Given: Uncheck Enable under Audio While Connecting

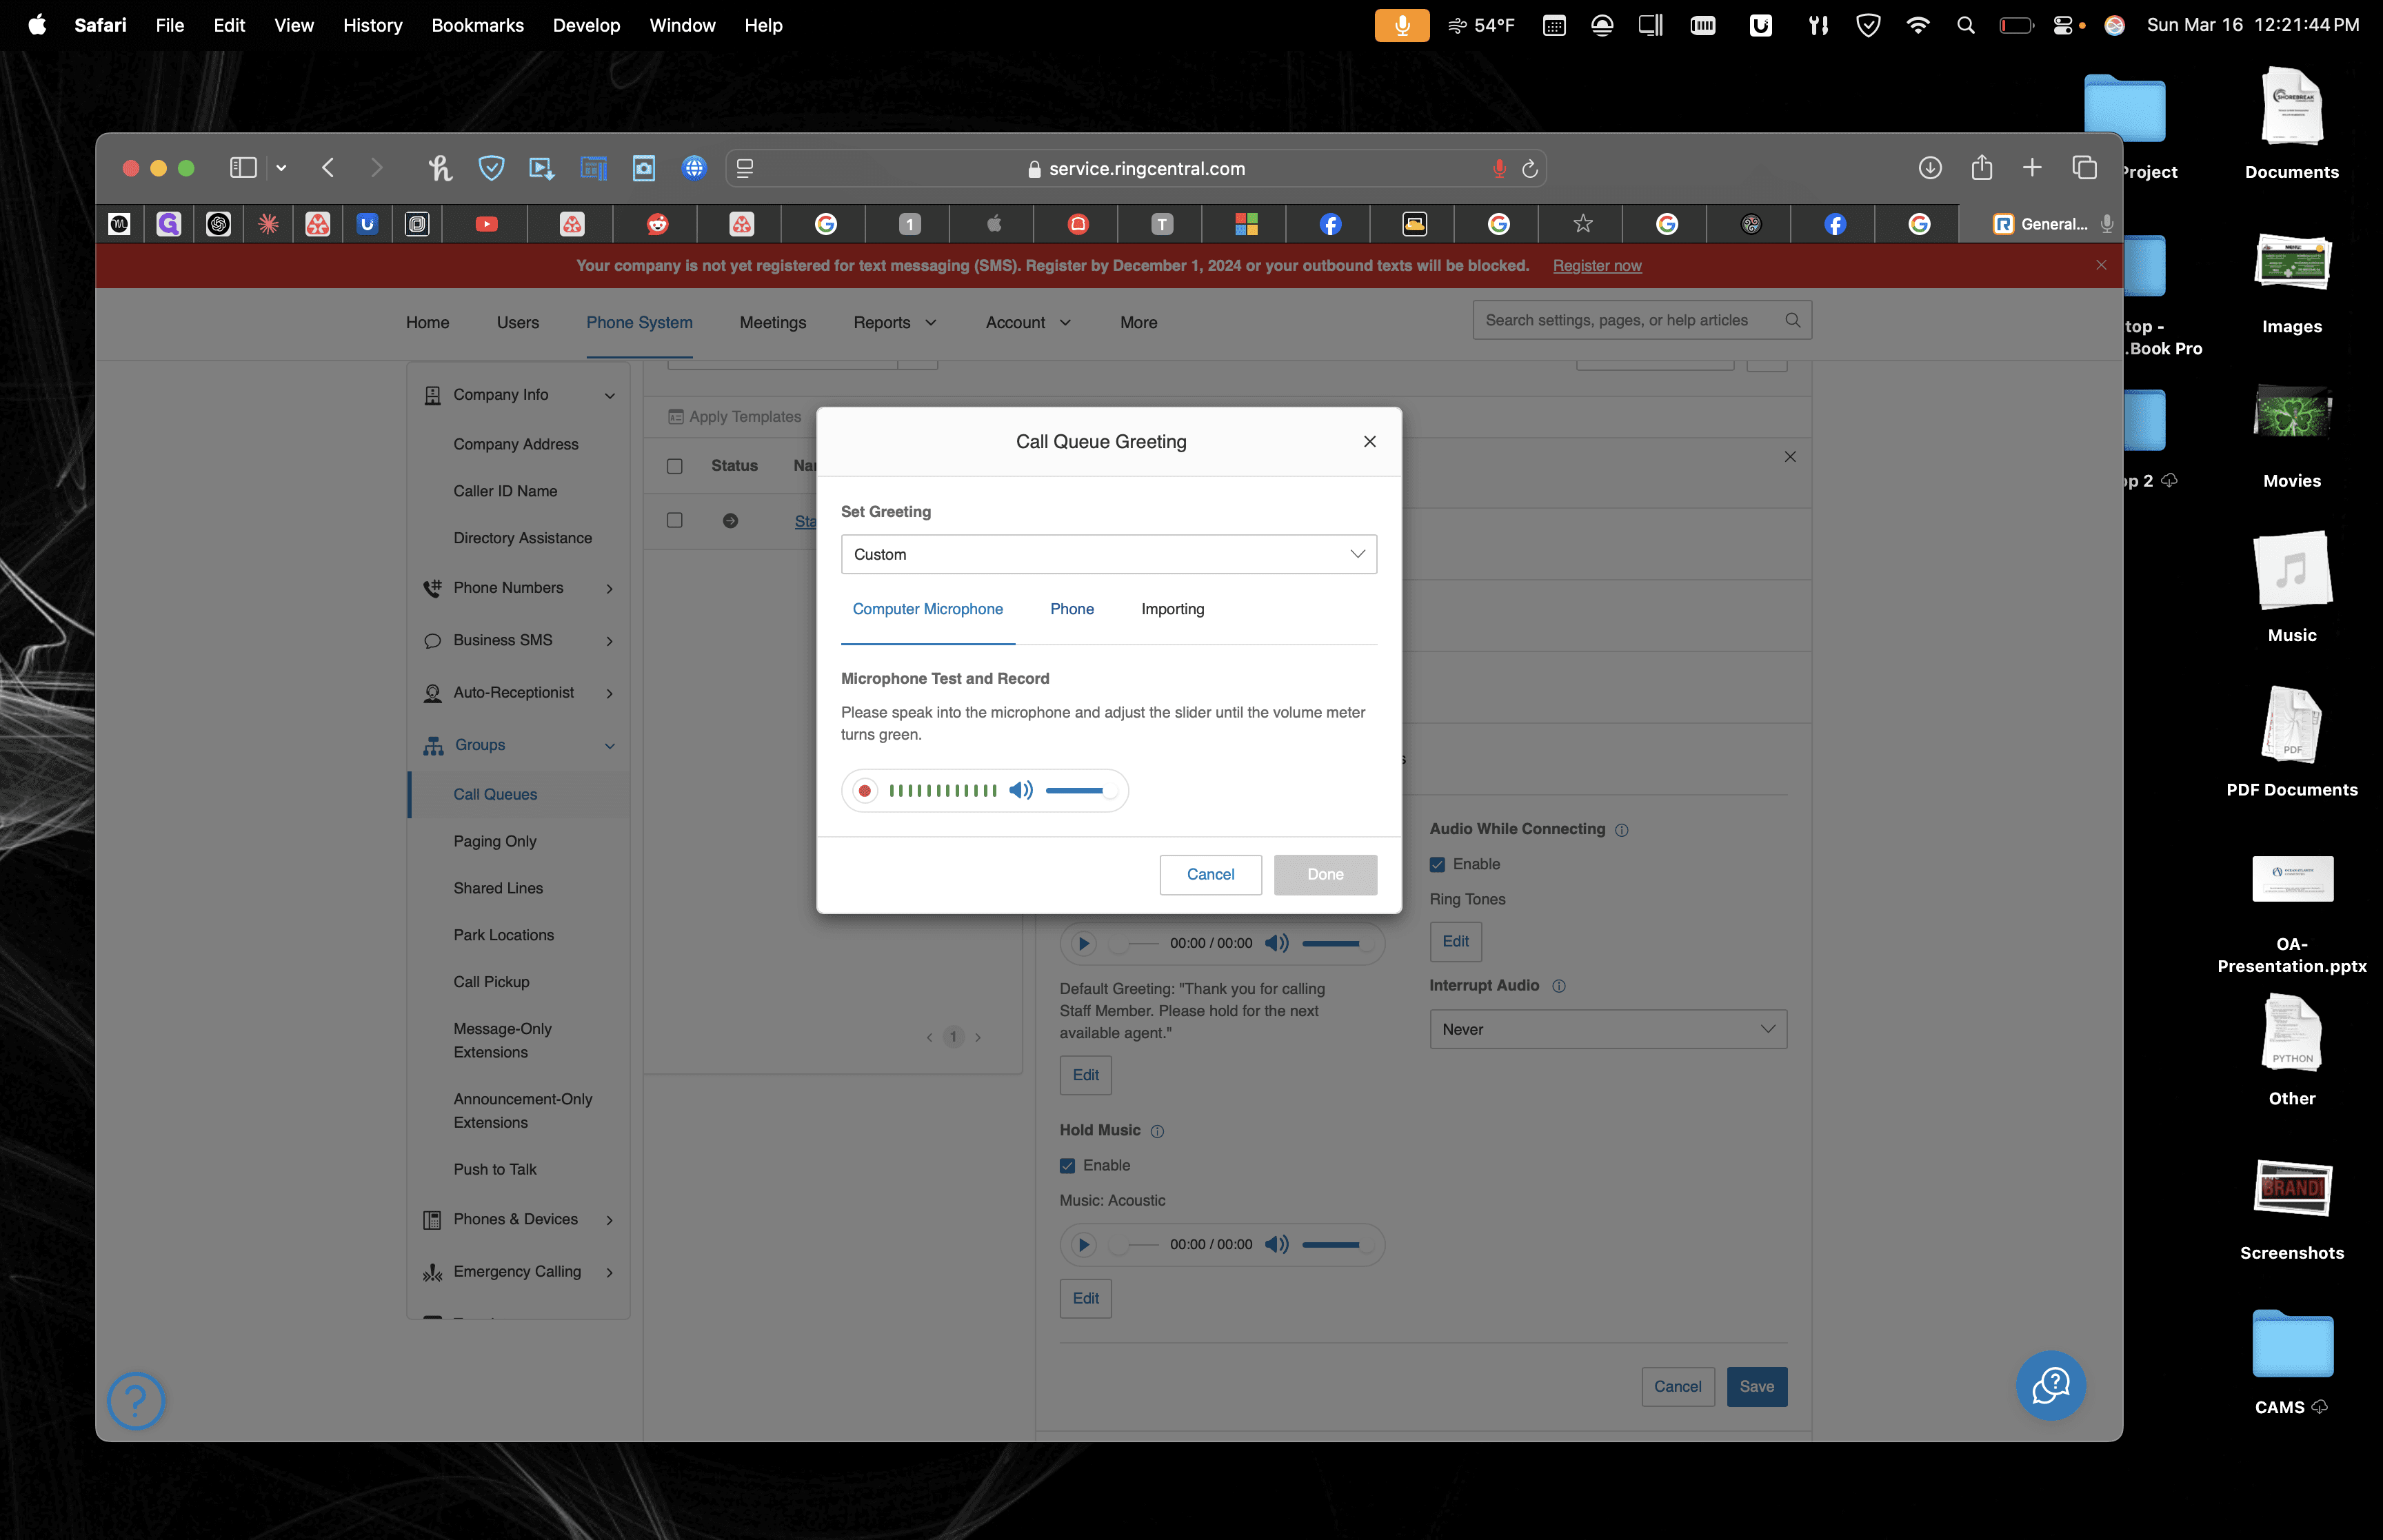Looking at the screenshot, I should click(x=1437, y=865).
